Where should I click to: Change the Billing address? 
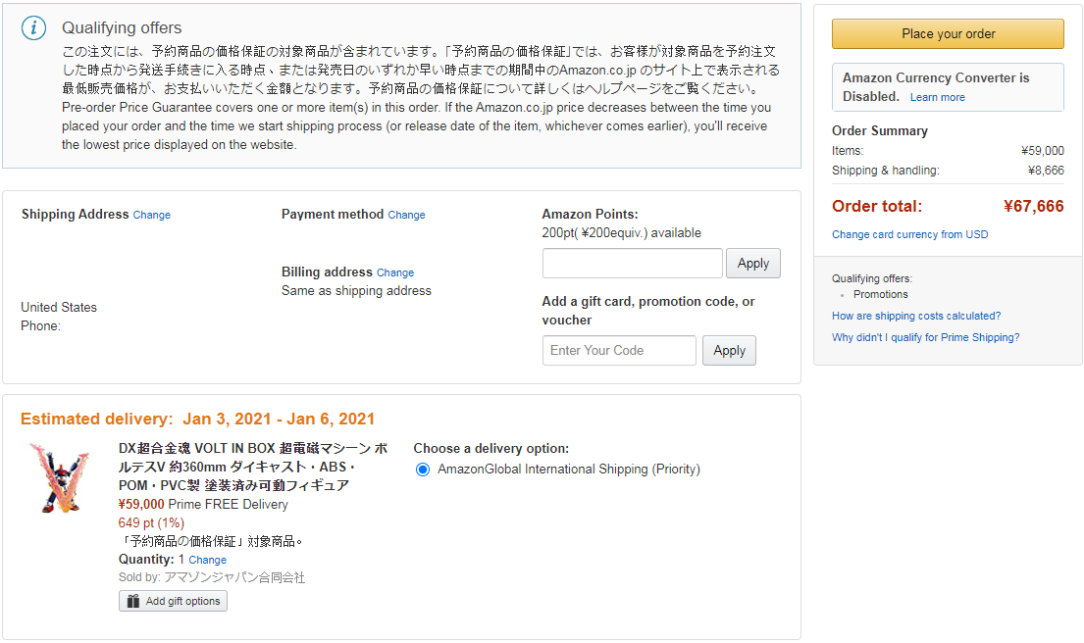395,272
